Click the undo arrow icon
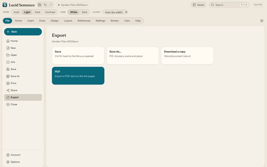 45,5
